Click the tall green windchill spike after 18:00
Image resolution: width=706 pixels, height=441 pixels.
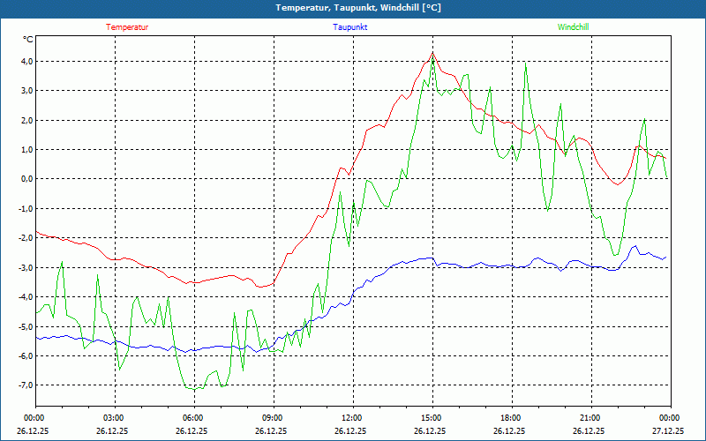pos(526,64)
